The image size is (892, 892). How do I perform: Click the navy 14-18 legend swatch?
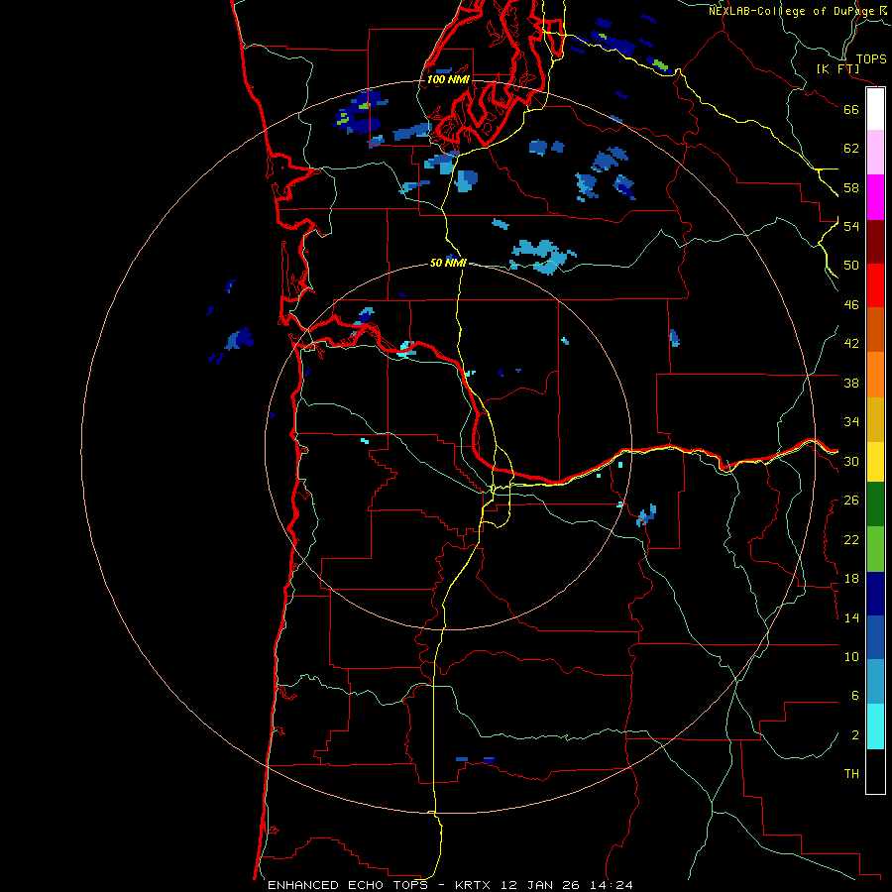click(x=875, y=594)
